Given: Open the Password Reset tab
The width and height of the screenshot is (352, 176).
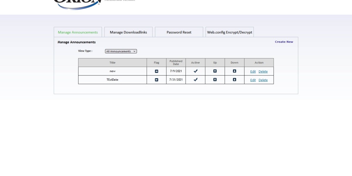Looking at the screenshot, I should coord(179,32).
